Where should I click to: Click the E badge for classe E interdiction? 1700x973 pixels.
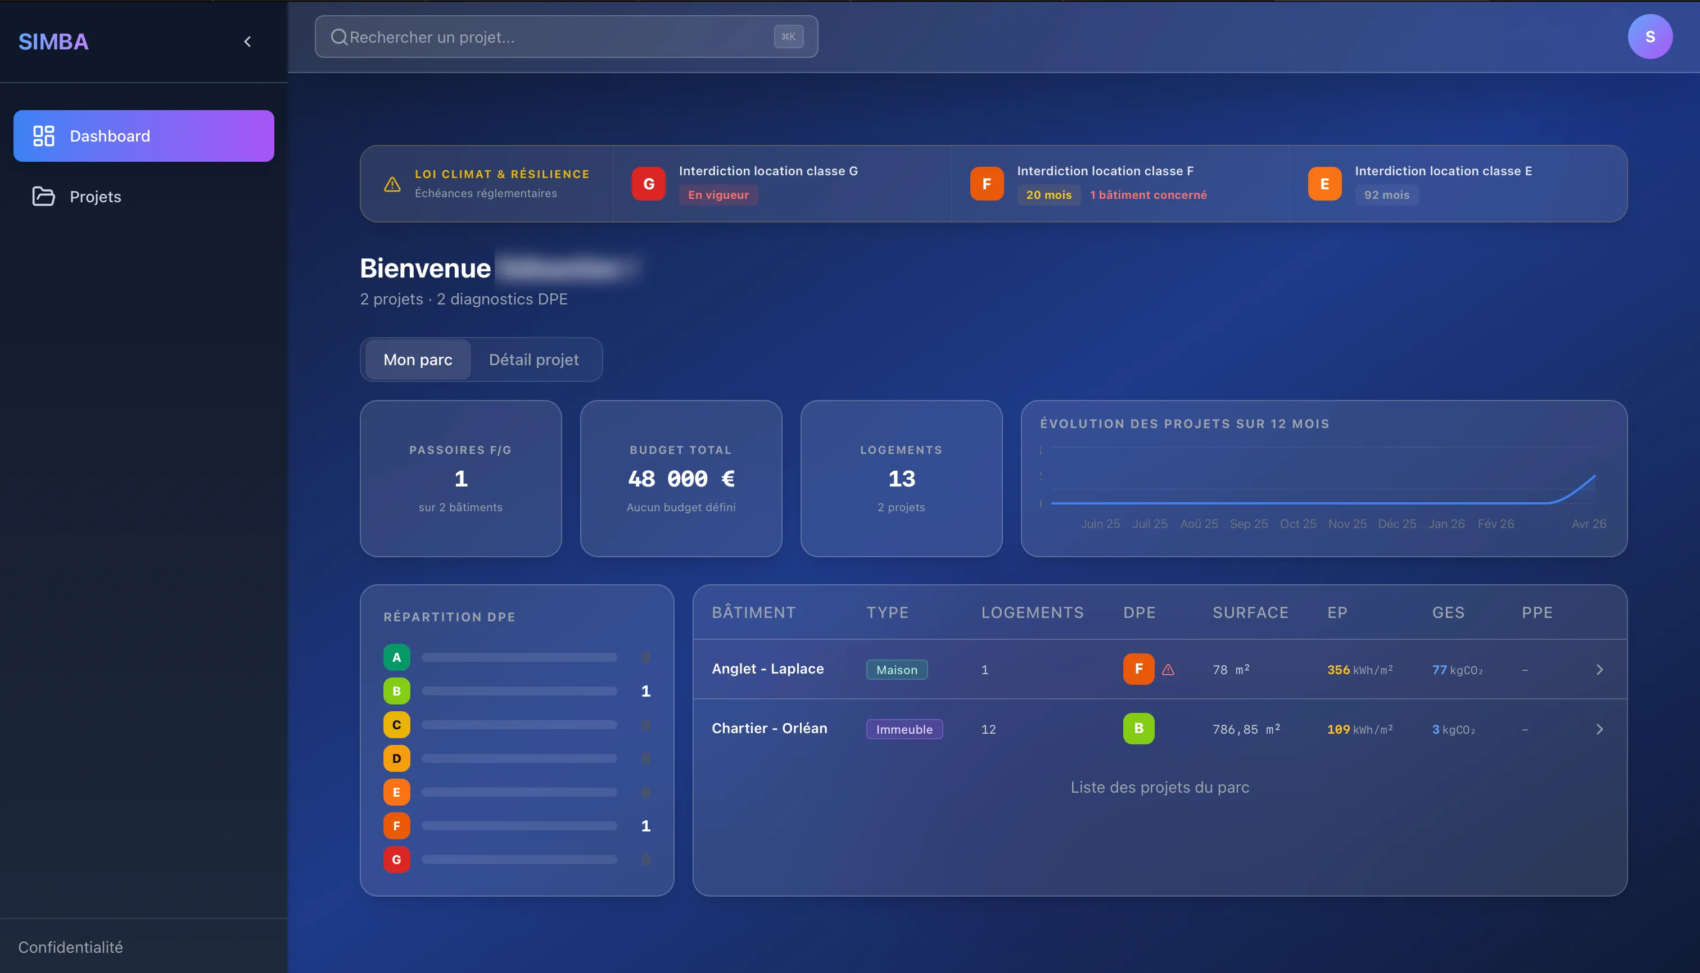tap(1324, 183)
